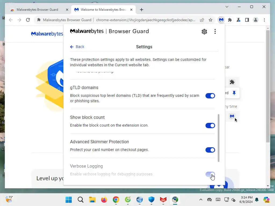The width and height of the screenshot is (275, 206).
Task: Click the notification bell in system tray
Action: click(x=257, y=200)
